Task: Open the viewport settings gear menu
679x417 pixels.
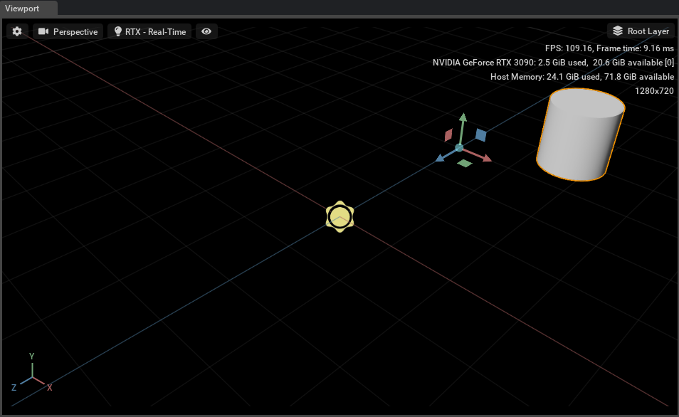Action: (17, 31)
